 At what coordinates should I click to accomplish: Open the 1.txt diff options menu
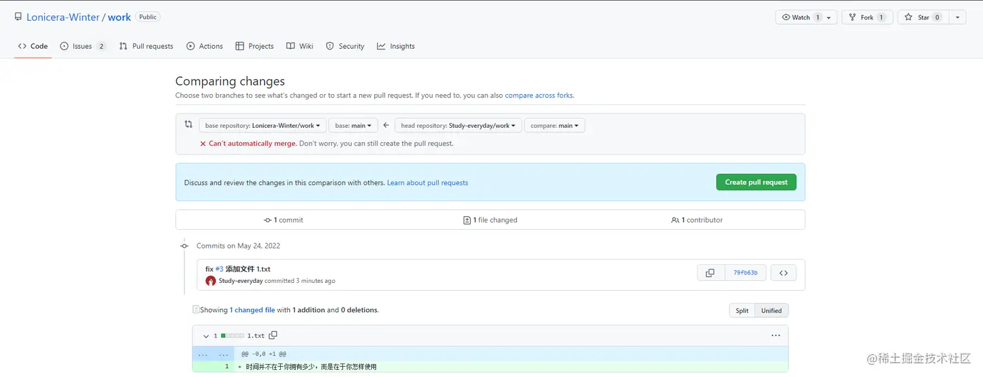coord(776,335)
